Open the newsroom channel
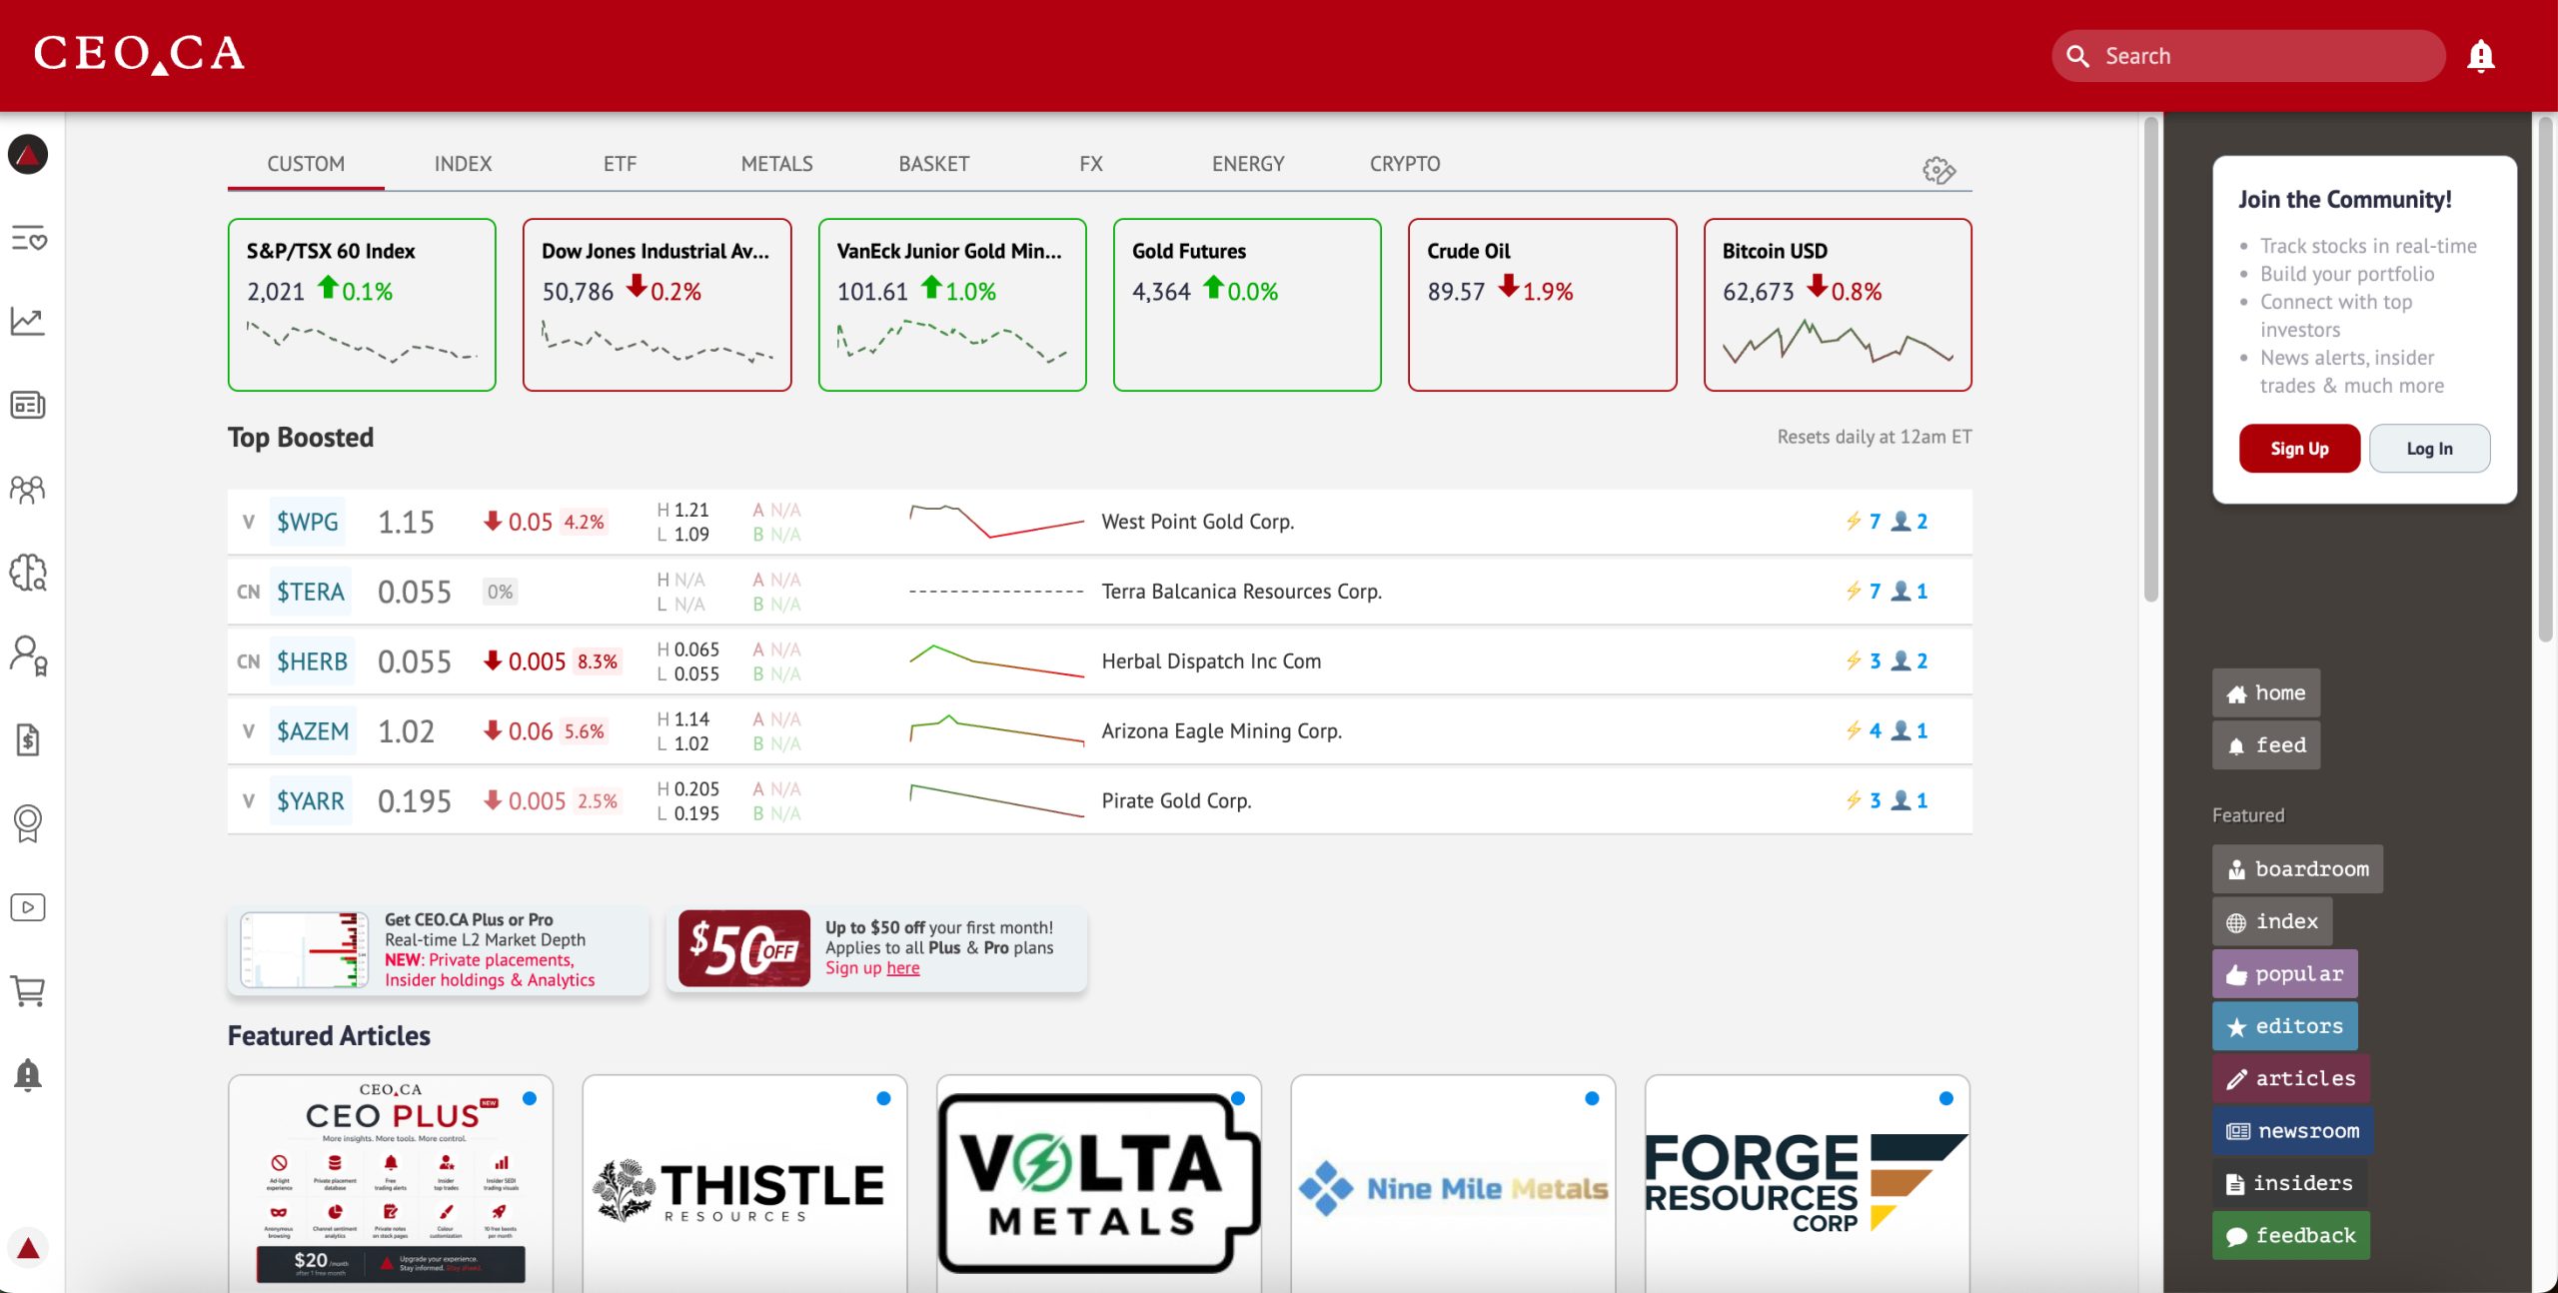Image resolution: width=2558 pixels, height=1293 pixels. 2292,1131
